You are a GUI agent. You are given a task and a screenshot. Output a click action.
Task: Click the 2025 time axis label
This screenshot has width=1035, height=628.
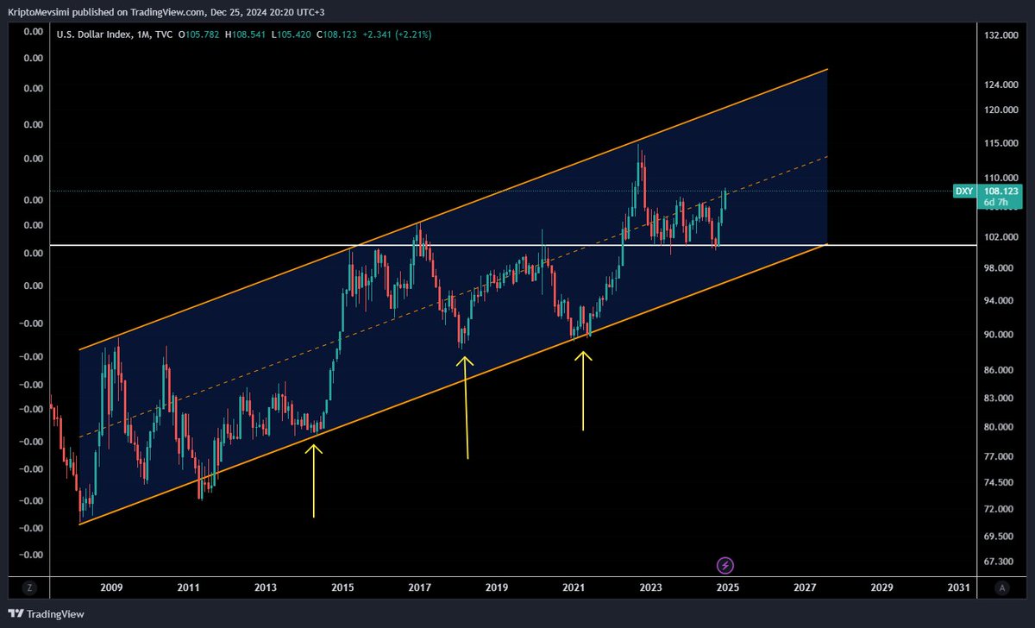point(727,587)
